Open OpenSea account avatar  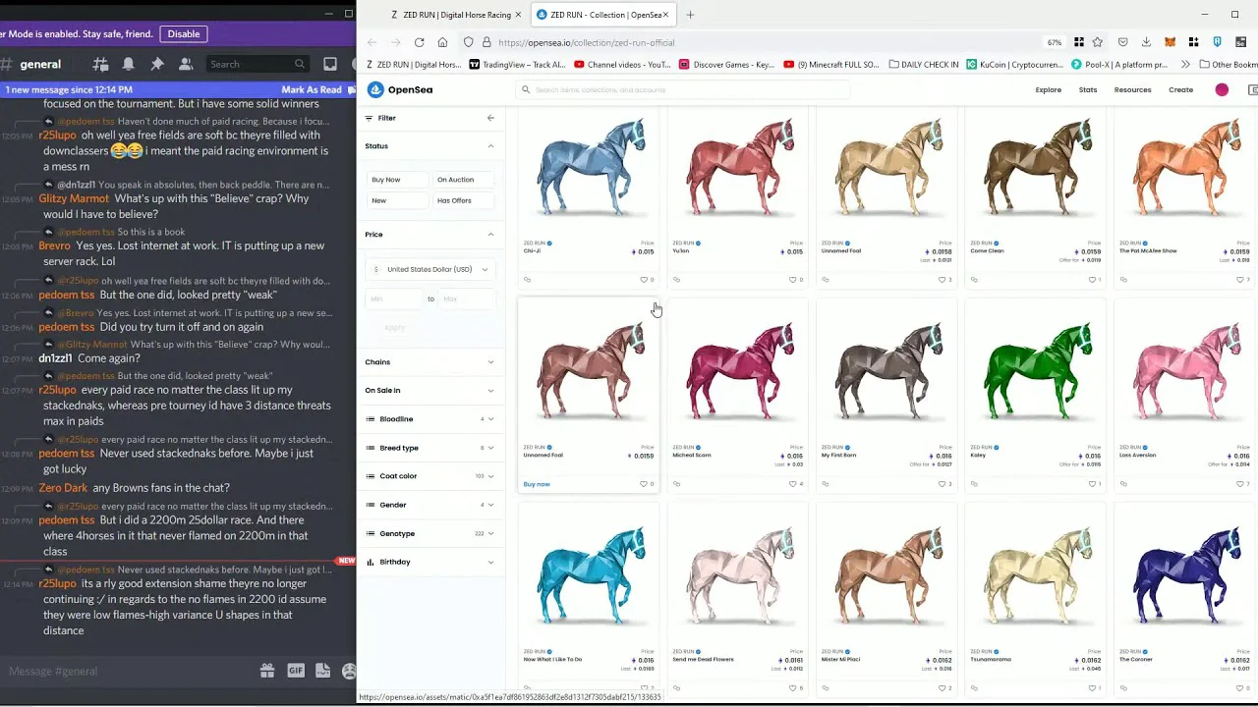(1222, 90)
